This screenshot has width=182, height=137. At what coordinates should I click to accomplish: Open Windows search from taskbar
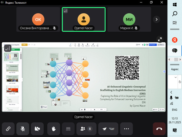coord(175,13)
